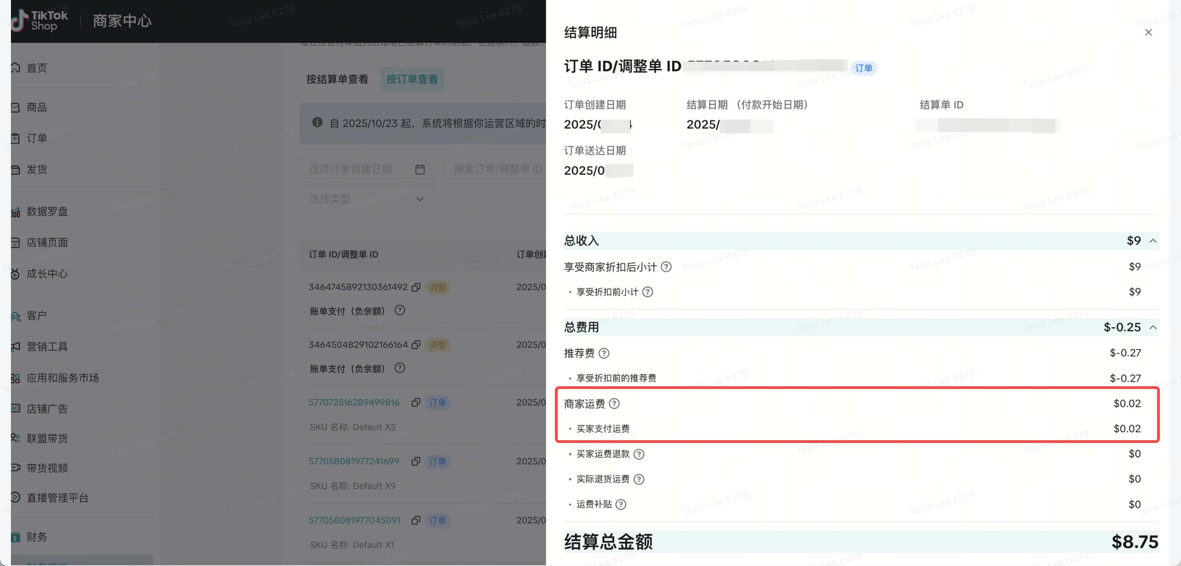
Task: Open the 选择类型 dropdown
Action: click(367, 199)
